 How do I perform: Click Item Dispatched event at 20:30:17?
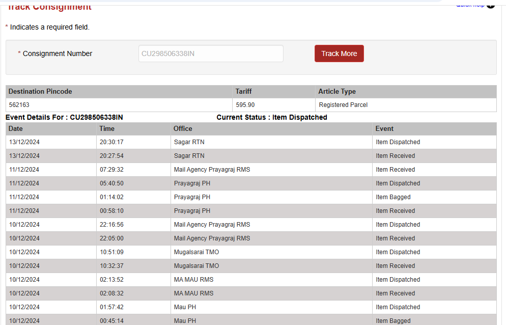pyautogui.click(x=398, y=142)
